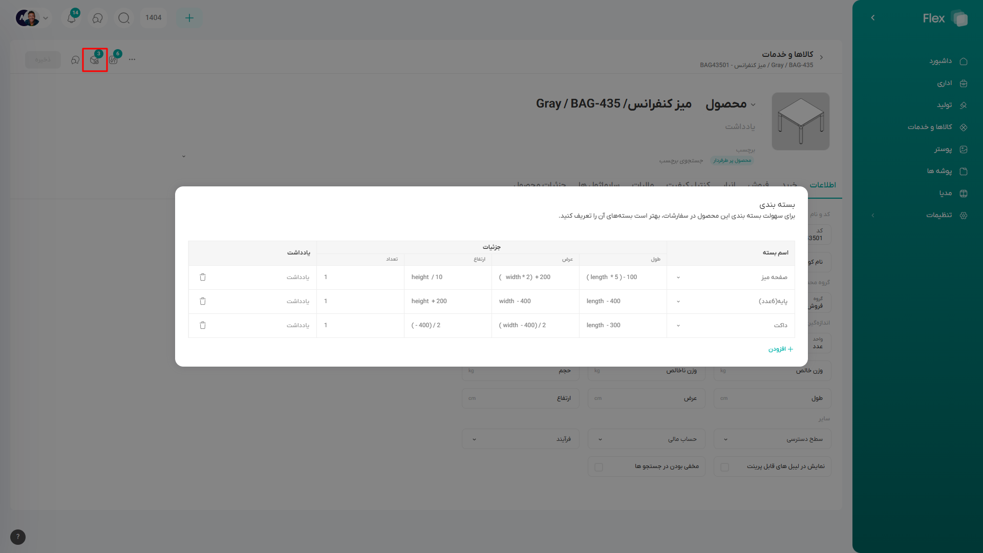Remove the داکت package with trash icon

203,325
